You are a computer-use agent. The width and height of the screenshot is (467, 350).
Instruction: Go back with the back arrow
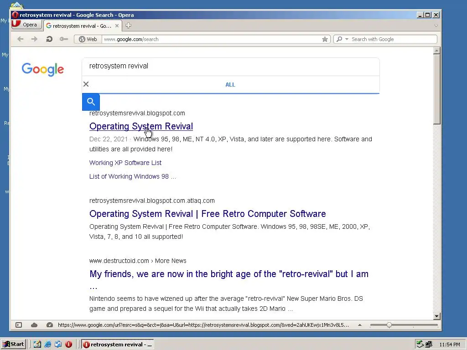20,39
